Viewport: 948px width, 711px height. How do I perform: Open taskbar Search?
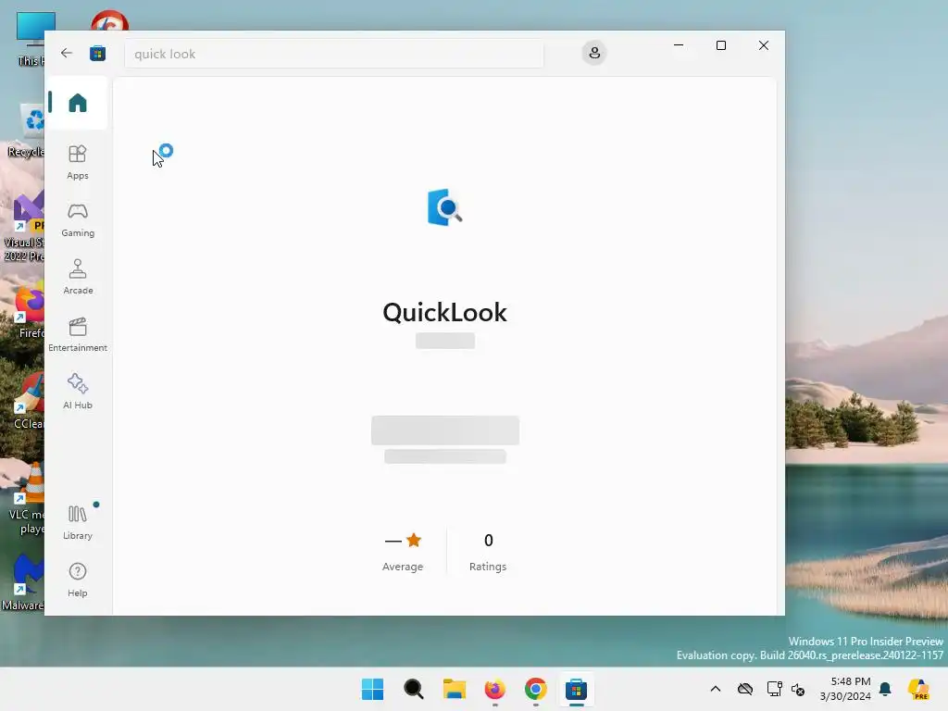click(414, 689)
